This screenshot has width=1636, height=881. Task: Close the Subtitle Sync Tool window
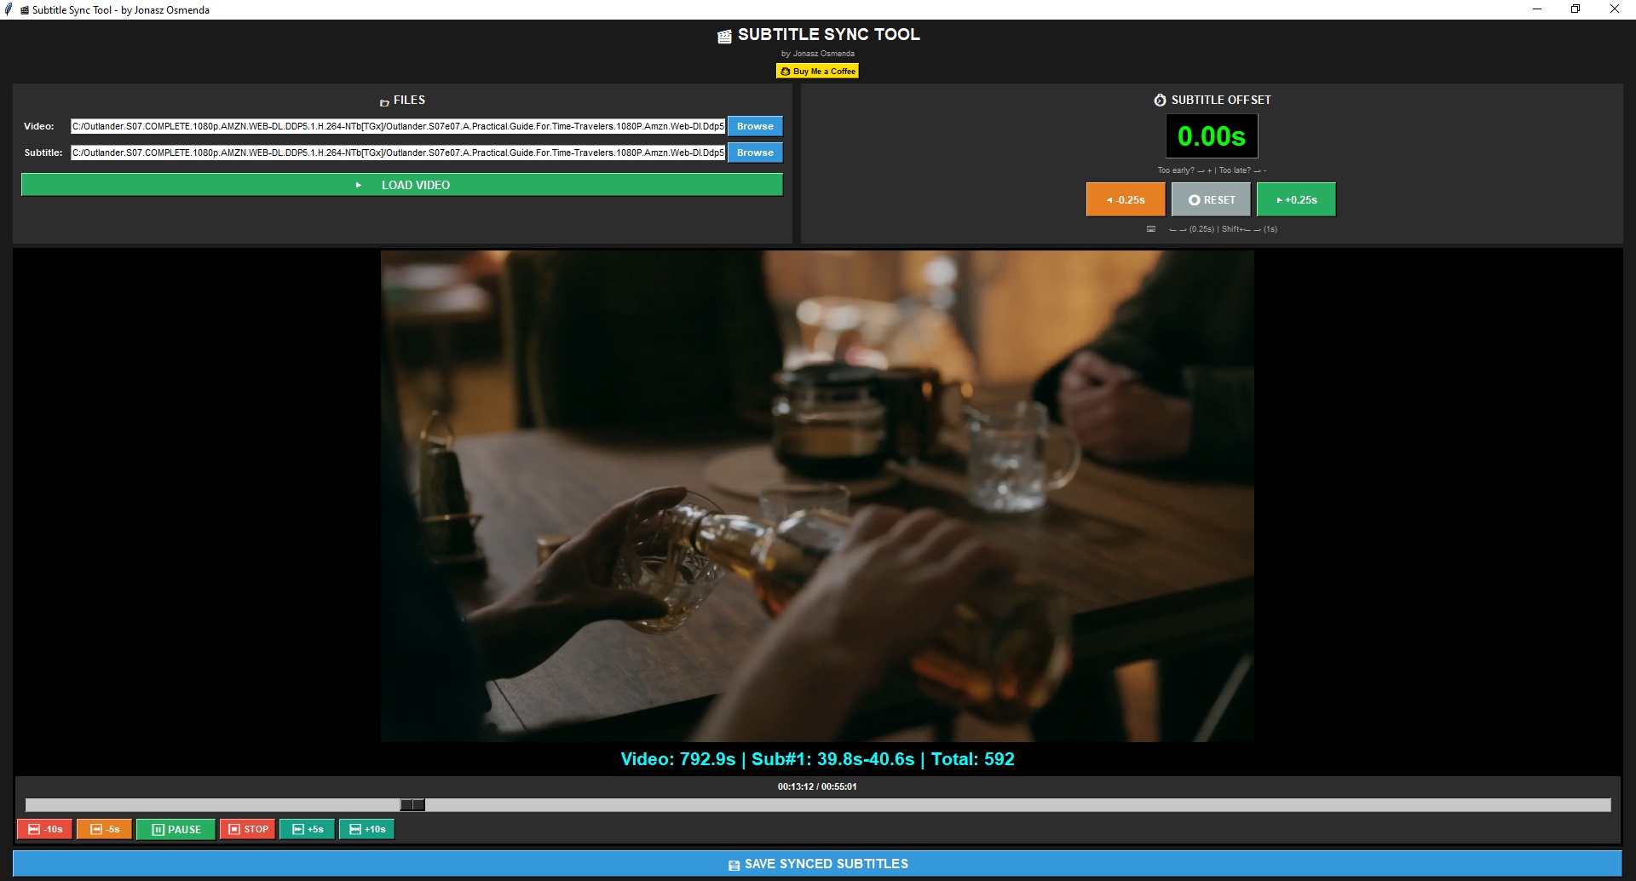point(1614,9)
